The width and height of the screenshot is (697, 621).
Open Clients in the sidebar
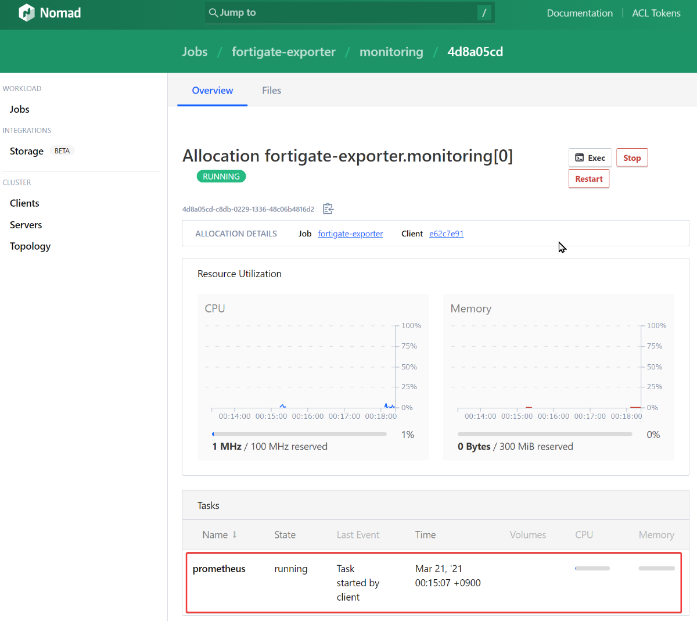click(x=24, y=203)
